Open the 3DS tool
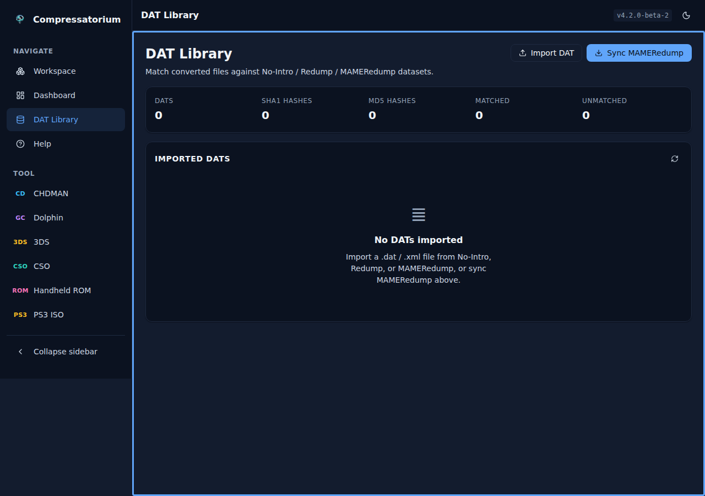This screenshot has height=496, width=705. (x=66, y=242)
